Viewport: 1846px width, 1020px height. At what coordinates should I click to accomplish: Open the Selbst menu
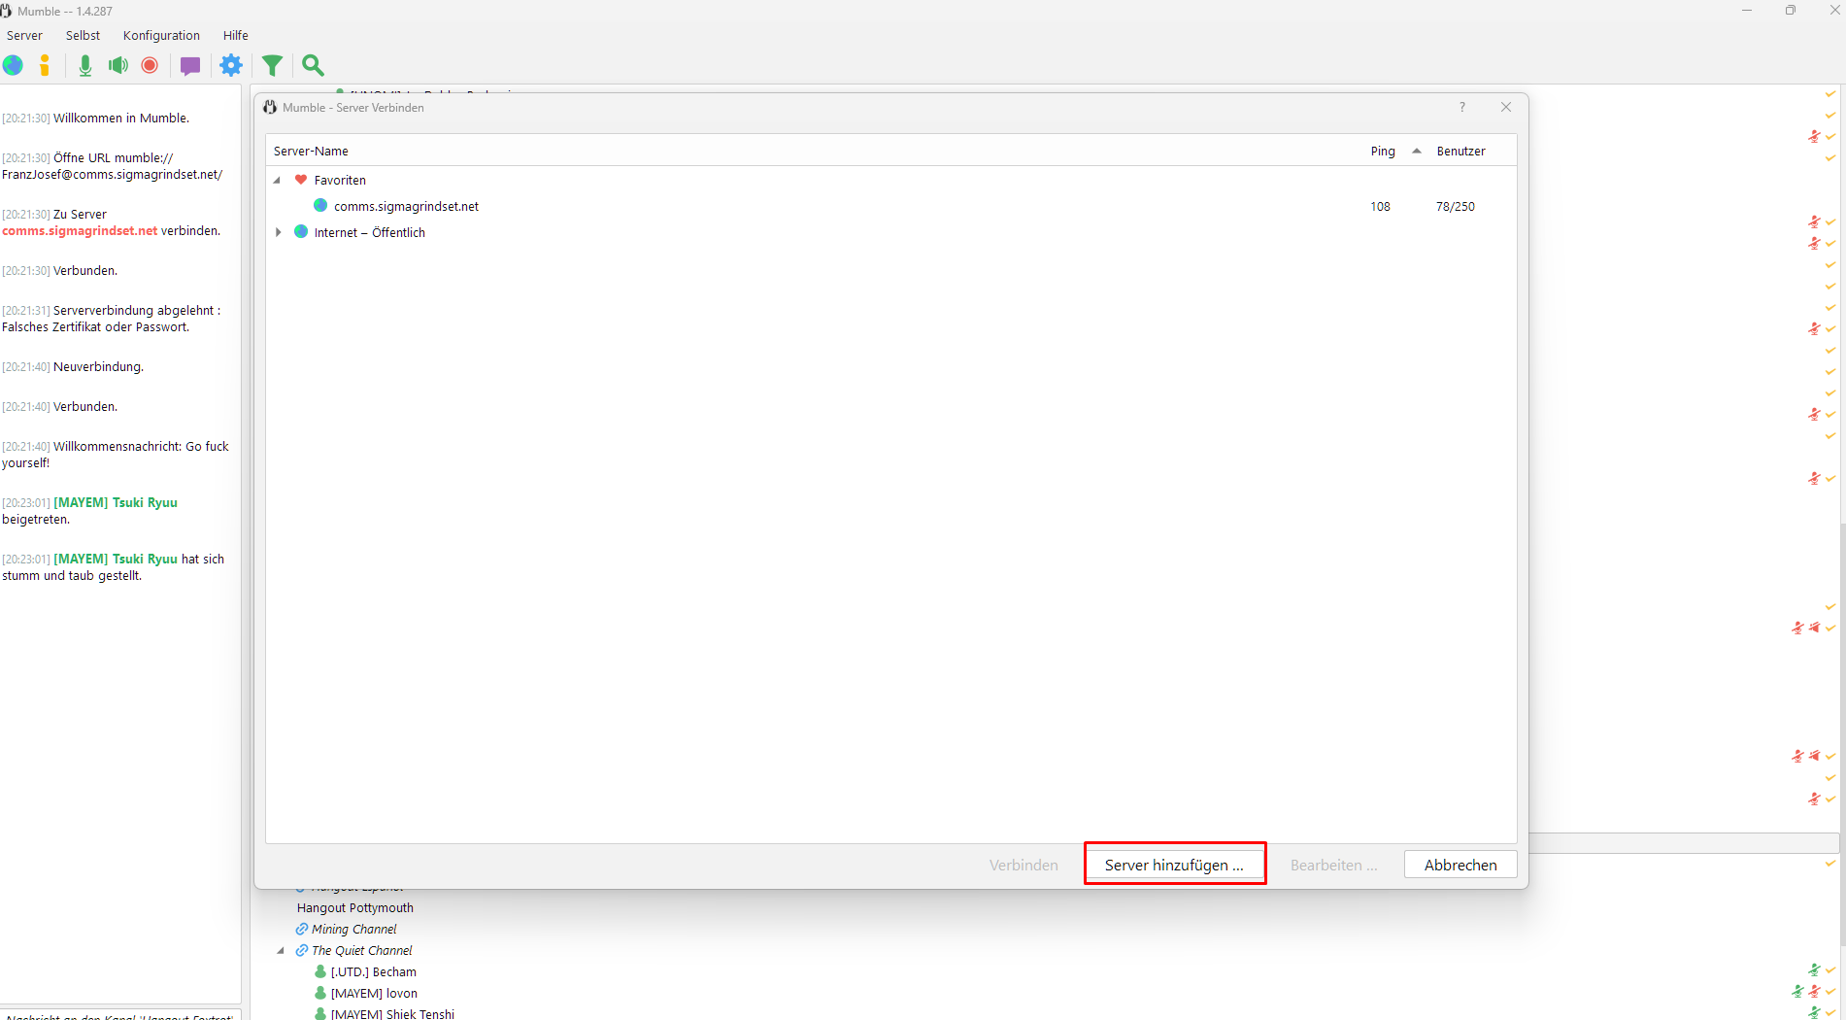[83, 35]
